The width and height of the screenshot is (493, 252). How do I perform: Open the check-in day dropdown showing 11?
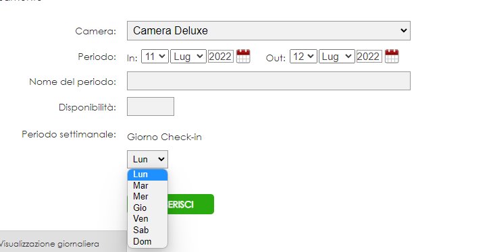tap(155, 57)
